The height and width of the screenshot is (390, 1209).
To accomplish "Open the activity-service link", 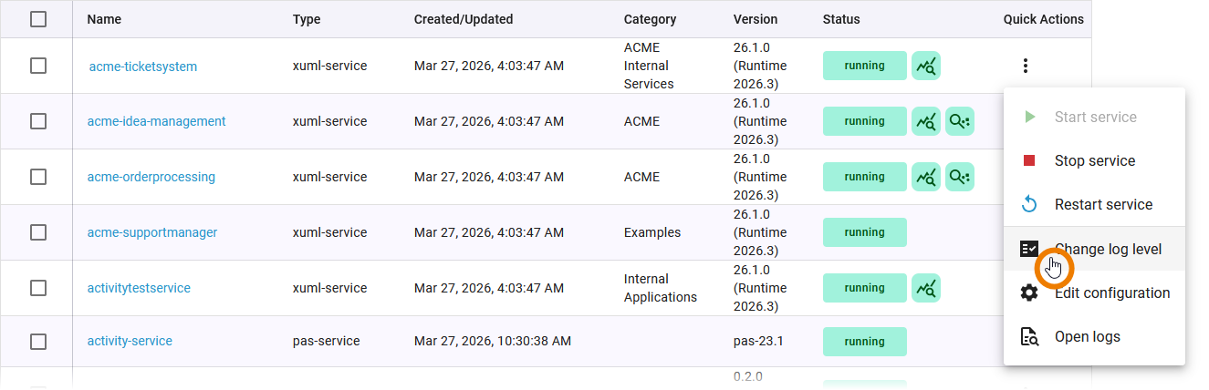I will point(130,342).
